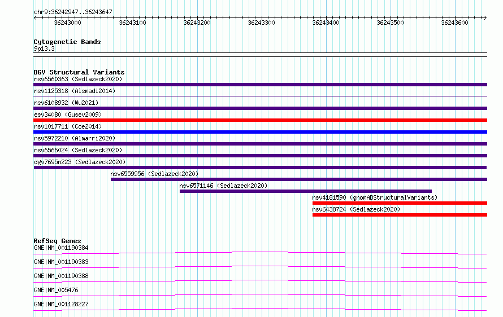This screenshot has height=317, width=503.
Task: Click the nsv1125318 (Alsmadi2014) label
Action: 75,91
